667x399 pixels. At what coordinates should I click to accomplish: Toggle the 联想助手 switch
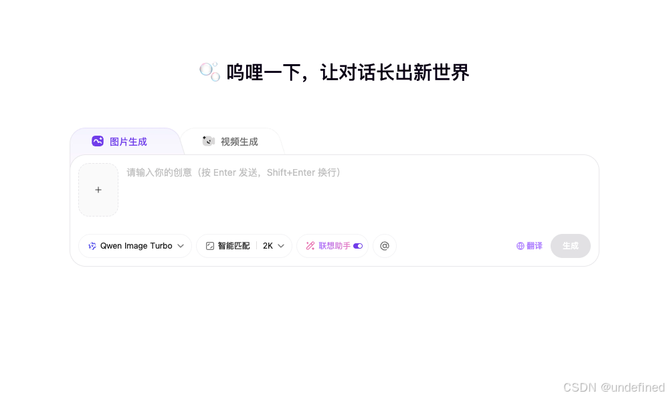tap(358, 246)
